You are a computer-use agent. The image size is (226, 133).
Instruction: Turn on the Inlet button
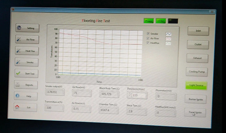tap(198, 31)
